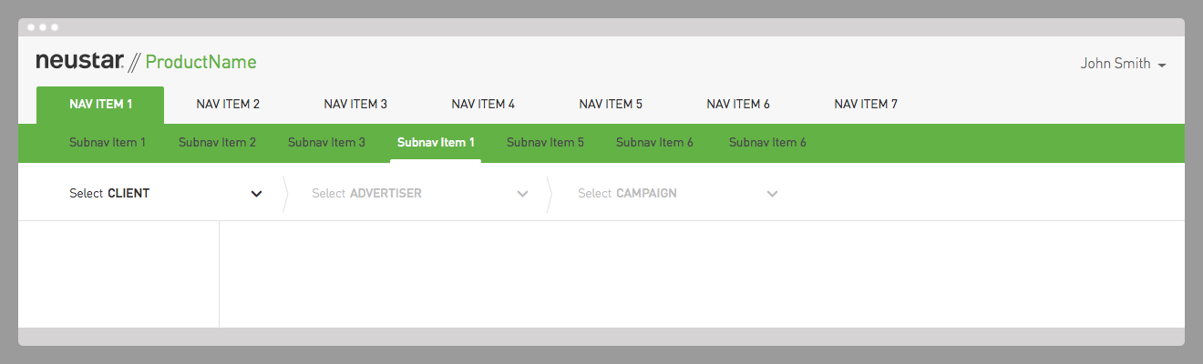
Task: Click the empty left sidebar panel
Action: pyautogui.click(x=118, y=274)
